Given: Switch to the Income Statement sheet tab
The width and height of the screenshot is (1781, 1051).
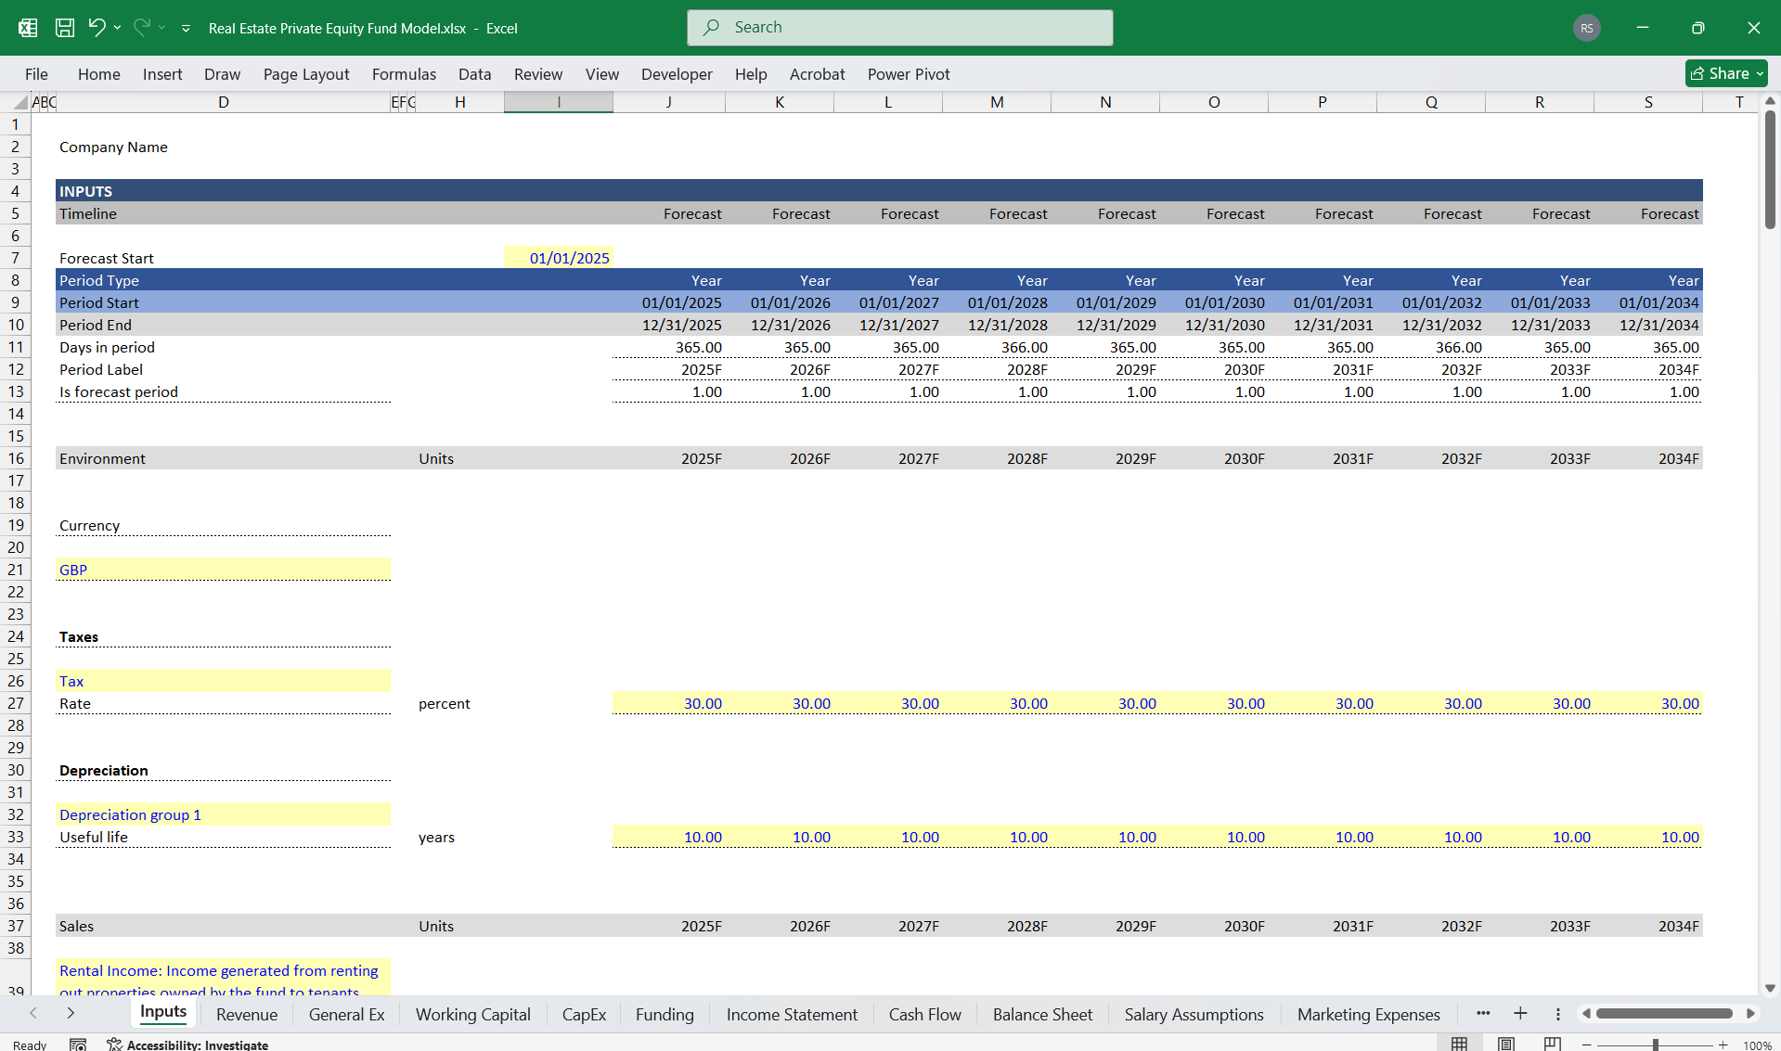Looking at the screenshot, I should 792,1015.
